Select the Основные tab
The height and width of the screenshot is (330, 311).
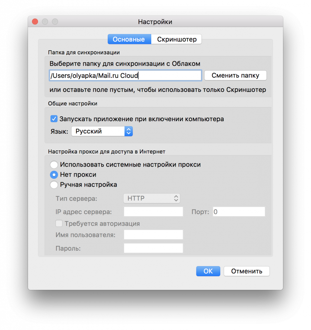click(x=129, y=40)
